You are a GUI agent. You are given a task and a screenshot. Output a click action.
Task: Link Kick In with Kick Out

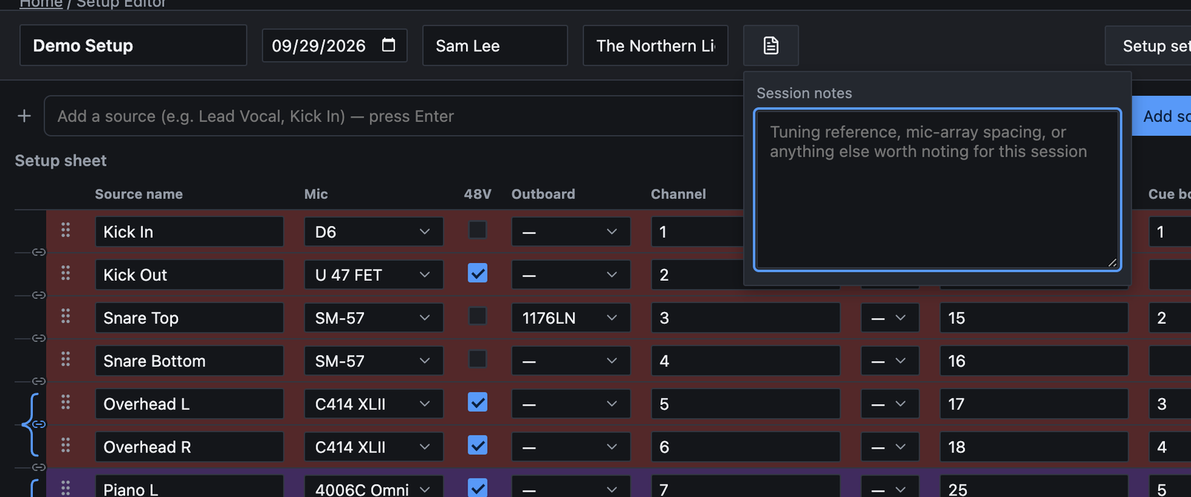pos(39,253)
